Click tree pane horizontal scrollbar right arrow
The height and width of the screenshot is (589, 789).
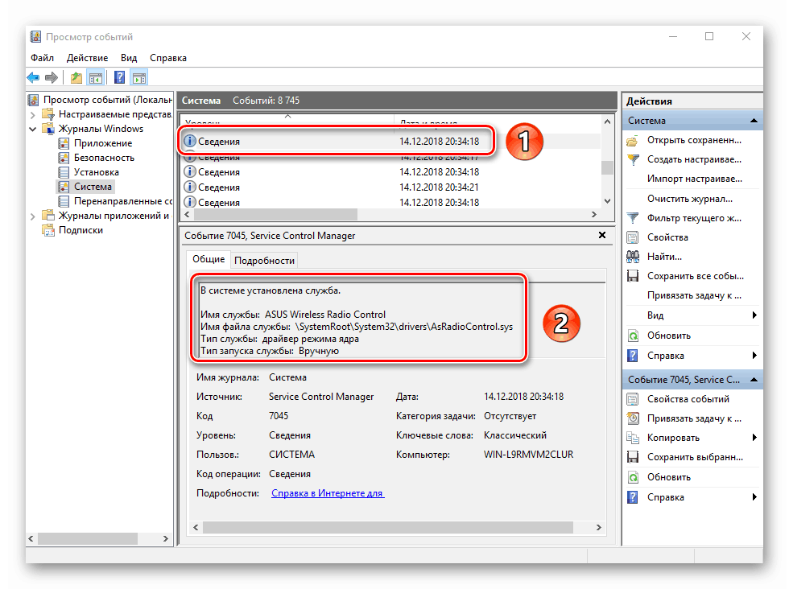[166, 538]
